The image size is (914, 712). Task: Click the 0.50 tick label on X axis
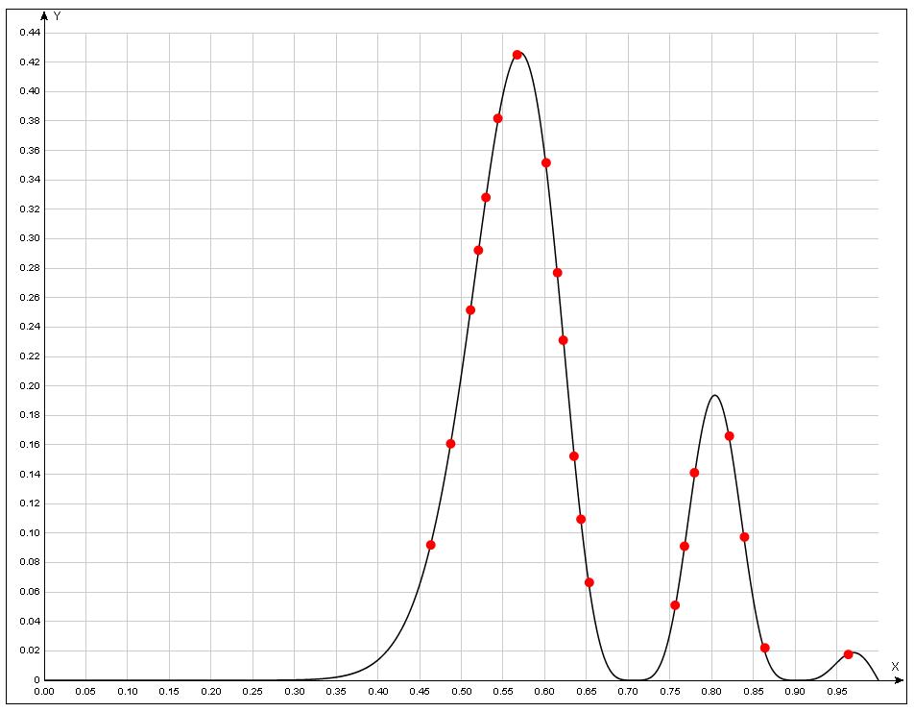pyautogui.click(x=462, y=691)
